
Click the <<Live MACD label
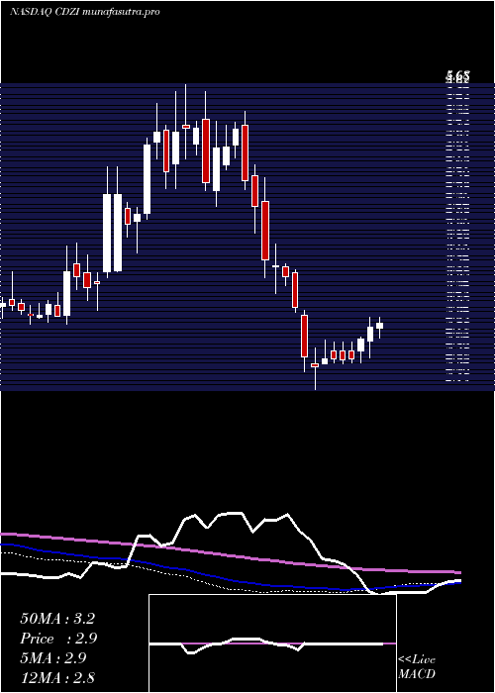click(x=417, y=666)
